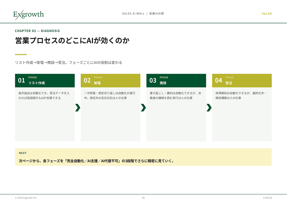This screenshot has width=287, height=203.
Task: Click the 'P.05/18' page indicator
Action: pos(267,198)
